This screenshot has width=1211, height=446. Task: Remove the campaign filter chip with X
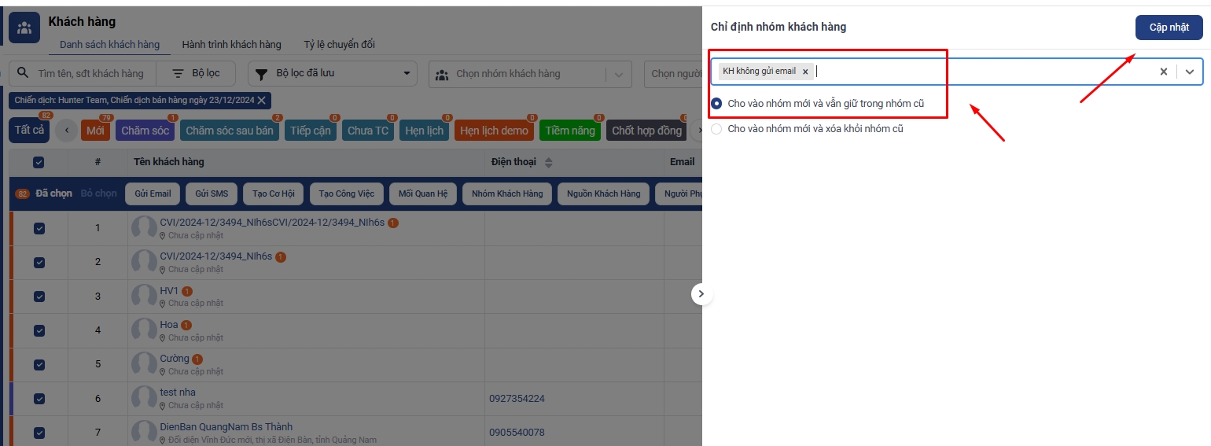(x=263, y=100)
